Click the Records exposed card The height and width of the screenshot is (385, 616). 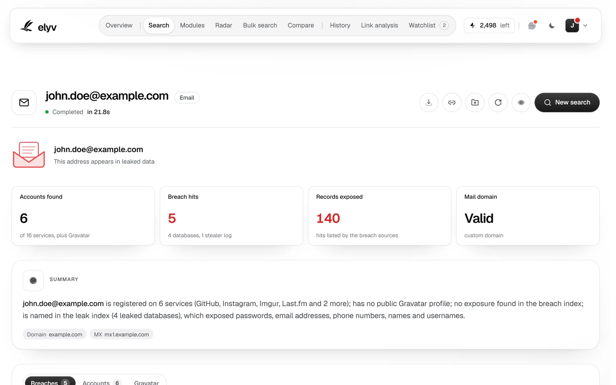(380, 216)
